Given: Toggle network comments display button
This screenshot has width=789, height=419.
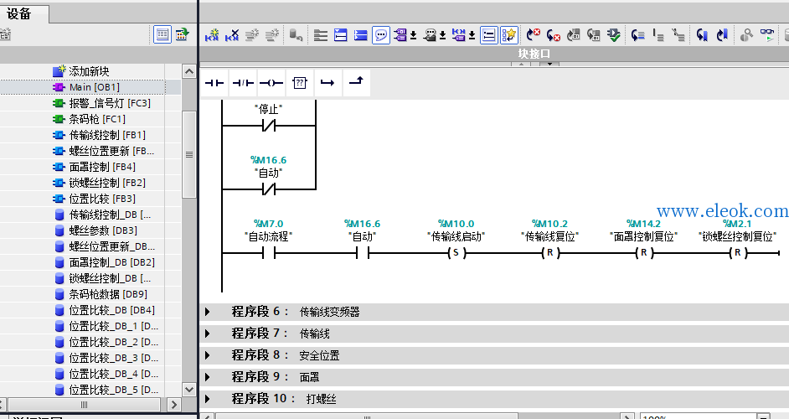Looking at the screenshot, I should [x=488, y=34].
